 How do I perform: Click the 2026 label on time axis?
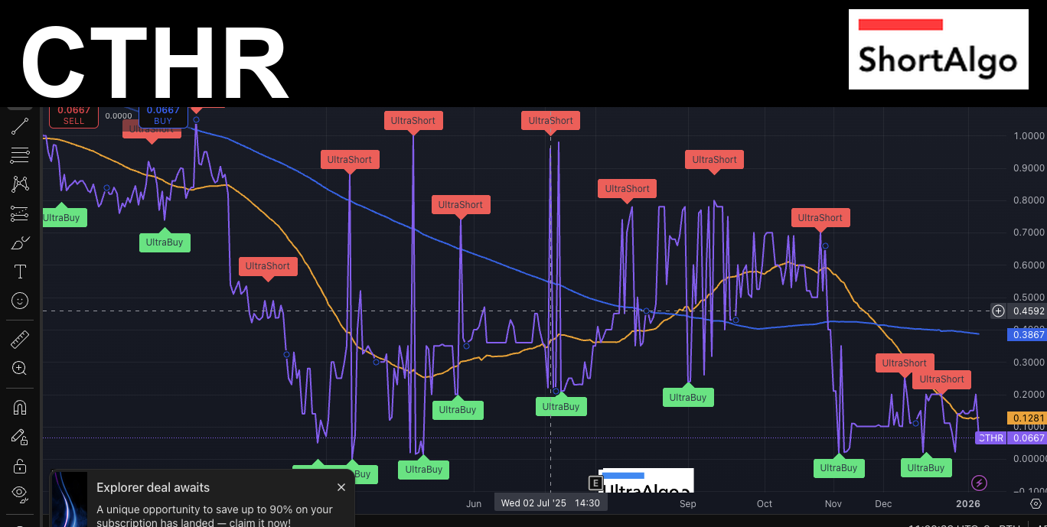coord(968,504)
